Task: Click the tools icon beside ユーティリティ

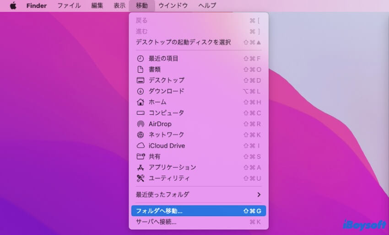Action: coord(140,178)
